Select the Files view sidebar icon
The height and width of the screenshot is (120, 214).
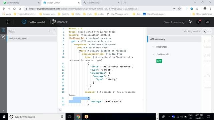[3, 30]
